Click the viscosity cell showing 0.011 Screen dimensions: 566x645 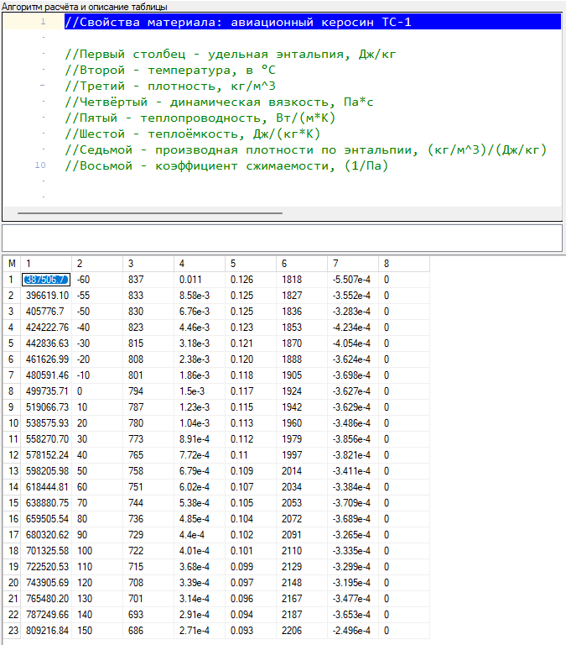click(199, 280)
